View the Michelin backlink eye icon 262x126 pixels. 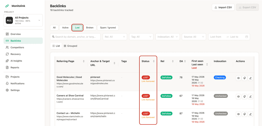click(x=238, y=114)
